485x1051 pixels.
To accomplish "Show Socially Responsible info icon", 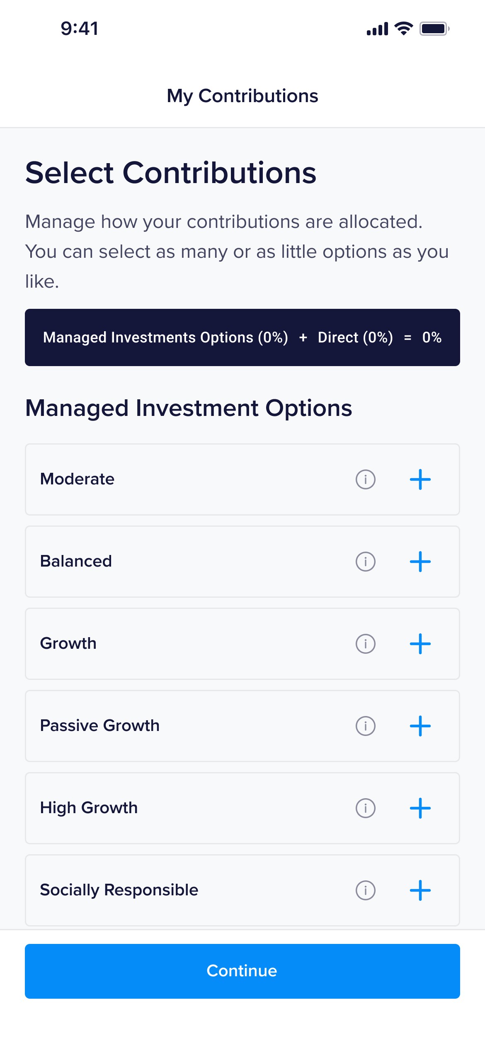I will click(x=365, y=890).
